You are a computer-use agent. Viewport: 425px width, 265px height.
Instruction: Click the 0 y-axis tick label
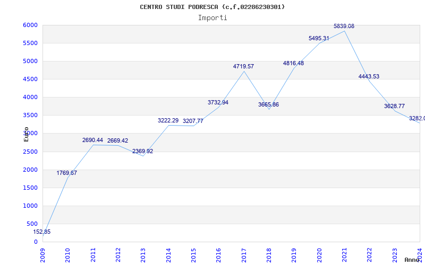[36, 242]
